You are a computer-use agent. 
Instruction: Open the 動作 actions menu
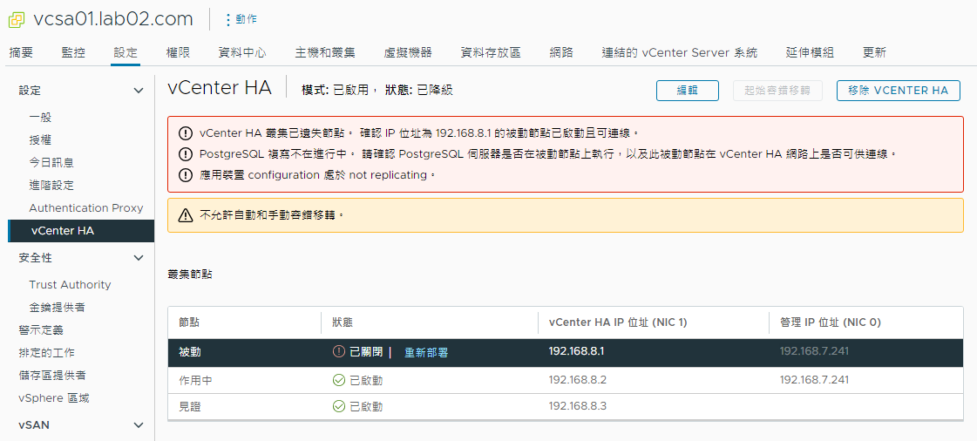click(241, 19)
